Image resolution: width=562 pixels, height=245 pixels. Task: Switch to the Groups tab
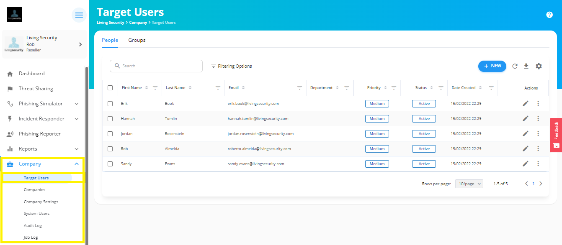click(137, 40)
